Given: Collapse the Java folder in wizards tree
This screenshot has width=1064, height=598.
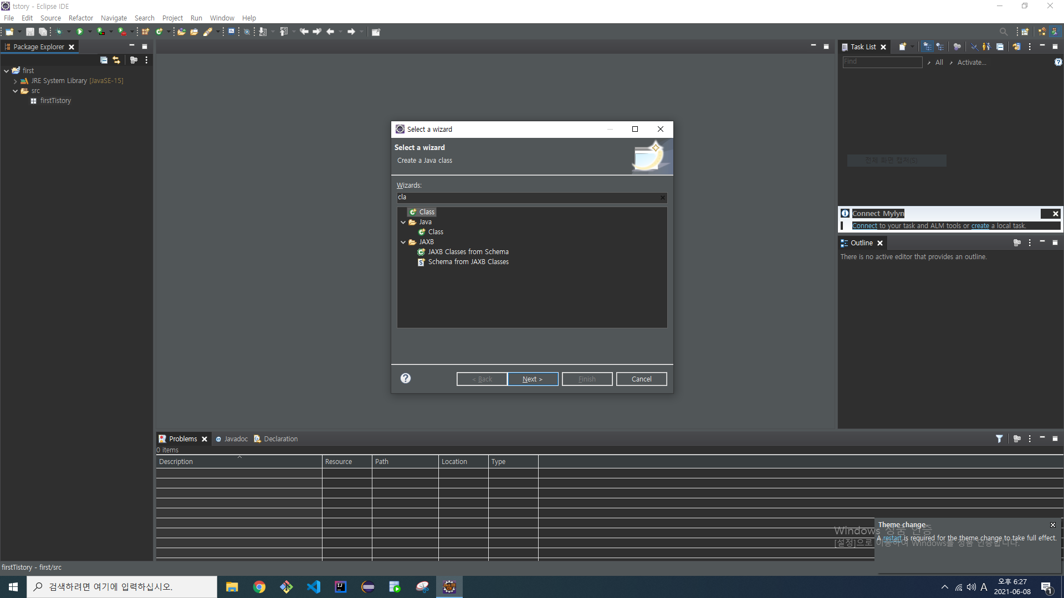Looking at the screenshot, I should (403, 222).
